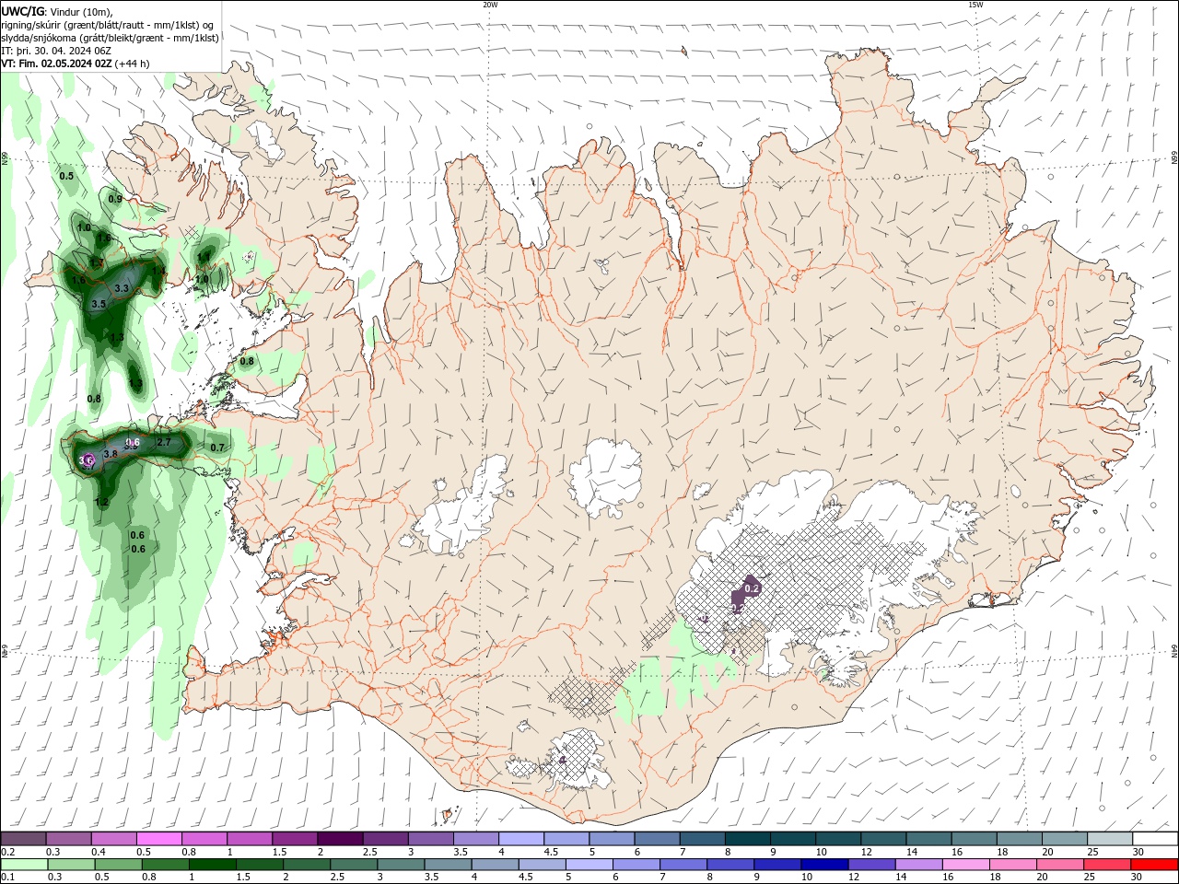Click the hatched Mýrdalsjökull glacier on south coast
1179x884 pixels.
coord(578,759)
